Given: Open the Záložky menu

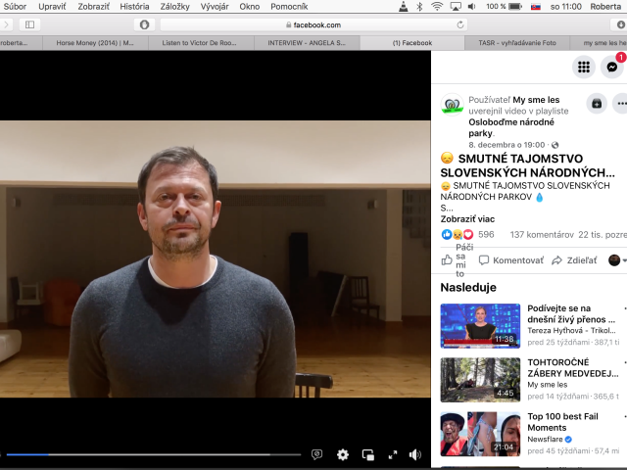Looking at the screenshot, I should coord(174,7).
